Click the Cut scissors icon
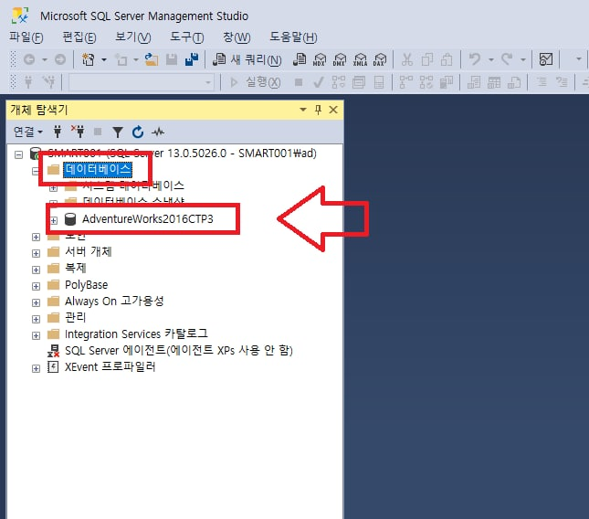Image resolution: width=589 pixels, height=519 pixels. click(407, 59)
